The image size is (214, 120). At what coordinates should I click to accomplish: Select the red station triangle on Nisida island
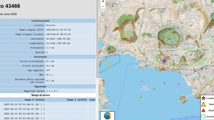(x=184, y=97)
